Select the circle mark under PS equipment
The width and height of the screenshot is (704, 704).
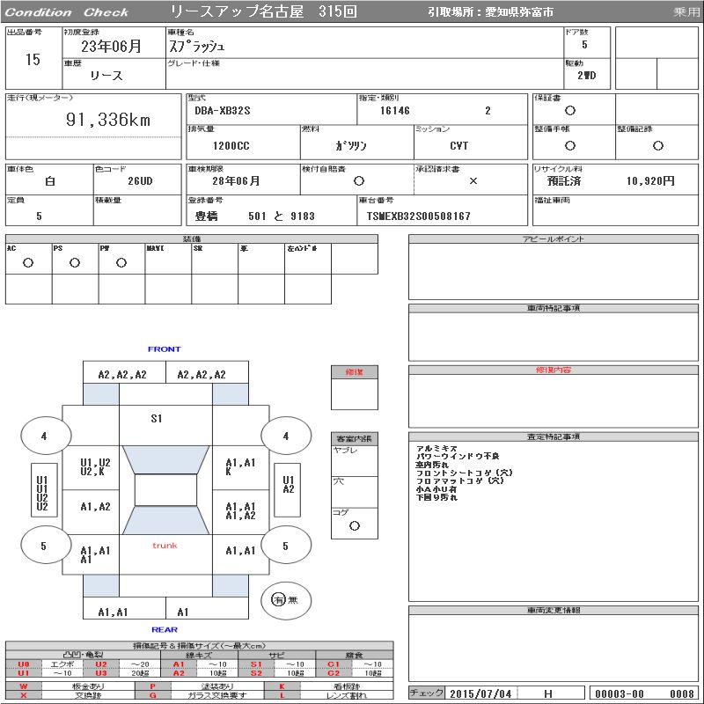[75, 262]
